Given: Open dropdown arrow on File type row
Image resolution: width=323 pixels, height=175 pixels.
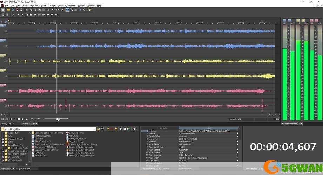Looking at the screenshot, I should (238, 142).
